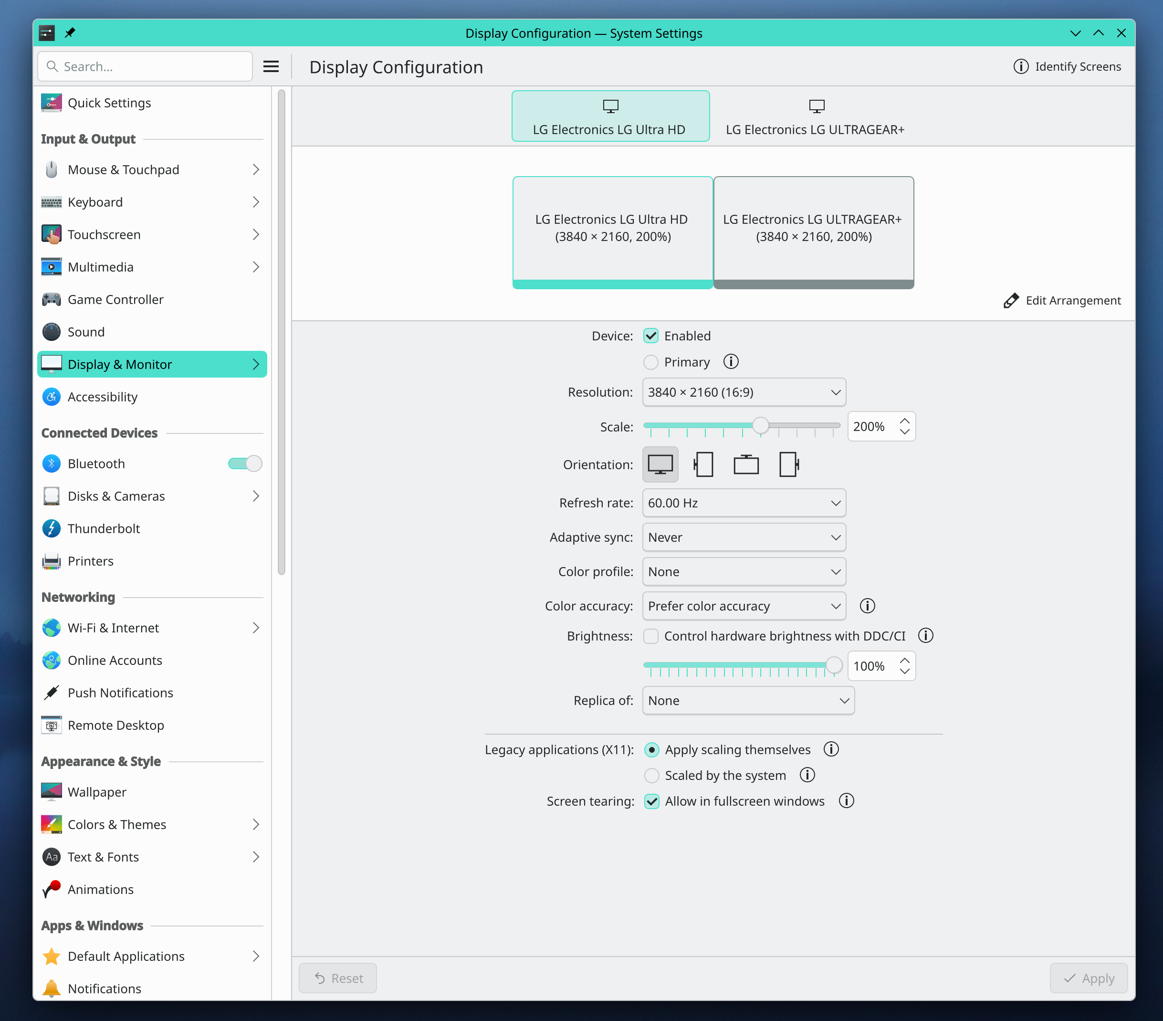Open the Resolution dropdown

click(x=744, y=392)
